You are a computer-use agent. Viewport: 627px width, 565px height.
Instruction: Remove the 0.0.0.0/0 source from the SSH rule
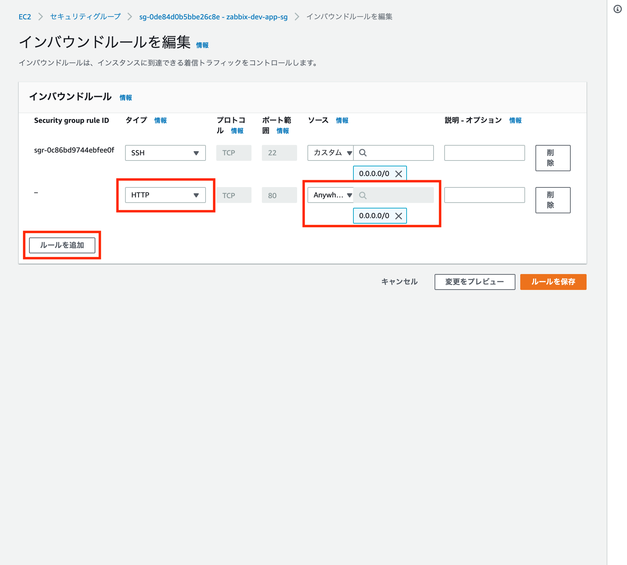tap(399, 174)
